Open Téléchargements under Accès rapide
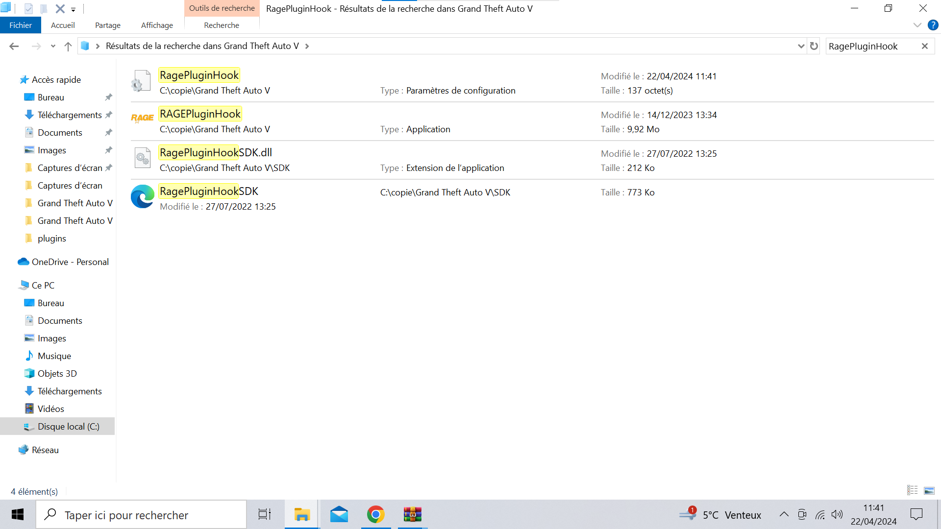The image size is (941, 529). click(x=70, y=115)
